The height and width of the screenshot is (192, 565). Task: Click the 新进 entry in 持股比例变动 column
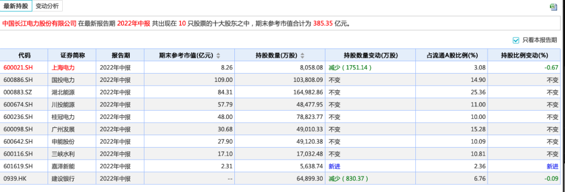[552, 166]
